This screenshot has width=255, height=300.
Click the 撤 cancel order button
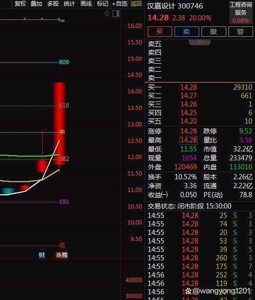tap(213, 32)
